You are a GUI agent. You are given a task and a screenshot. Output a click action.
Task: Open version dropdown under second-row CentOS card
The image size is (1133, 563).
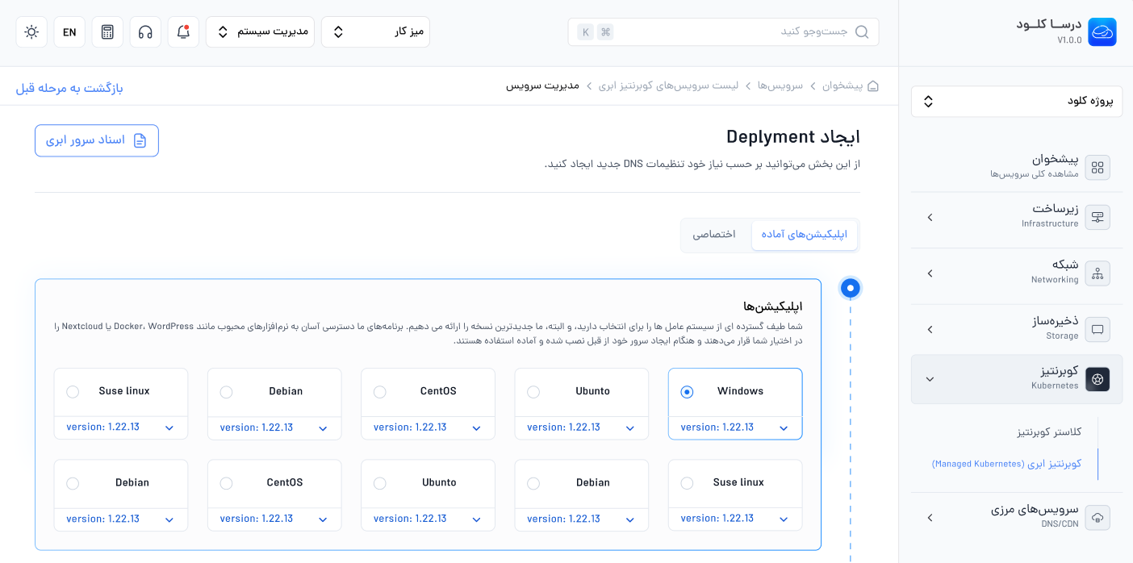click(x=274, y=519)
